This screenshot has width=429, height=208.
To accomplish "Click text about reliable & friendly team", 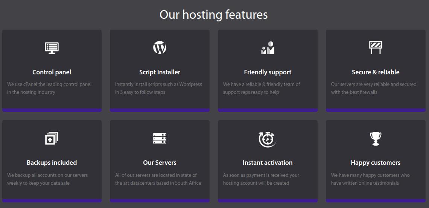I will (x=261, y=88).
